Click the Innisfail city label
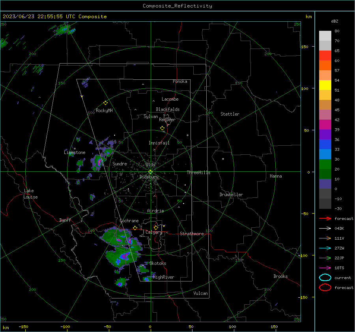 pyautogui.click(x=159, y=143)
